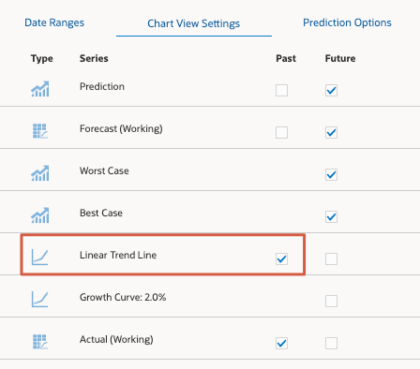Uncheck Past for Actual (Working)

281,344
